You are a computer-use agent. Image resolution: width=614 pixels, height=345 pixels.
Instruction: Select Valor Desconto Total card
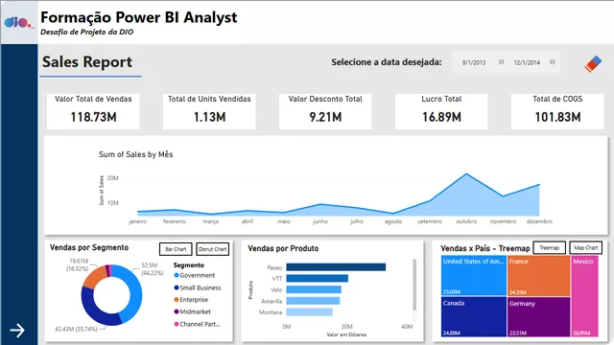click(325, 111)
